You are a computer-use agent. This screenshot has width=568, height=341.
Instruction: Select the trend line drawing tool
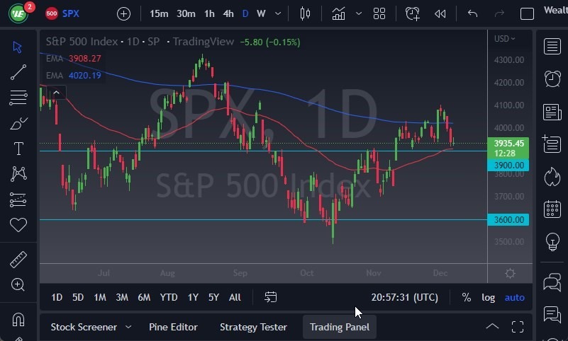click(18, 72)
